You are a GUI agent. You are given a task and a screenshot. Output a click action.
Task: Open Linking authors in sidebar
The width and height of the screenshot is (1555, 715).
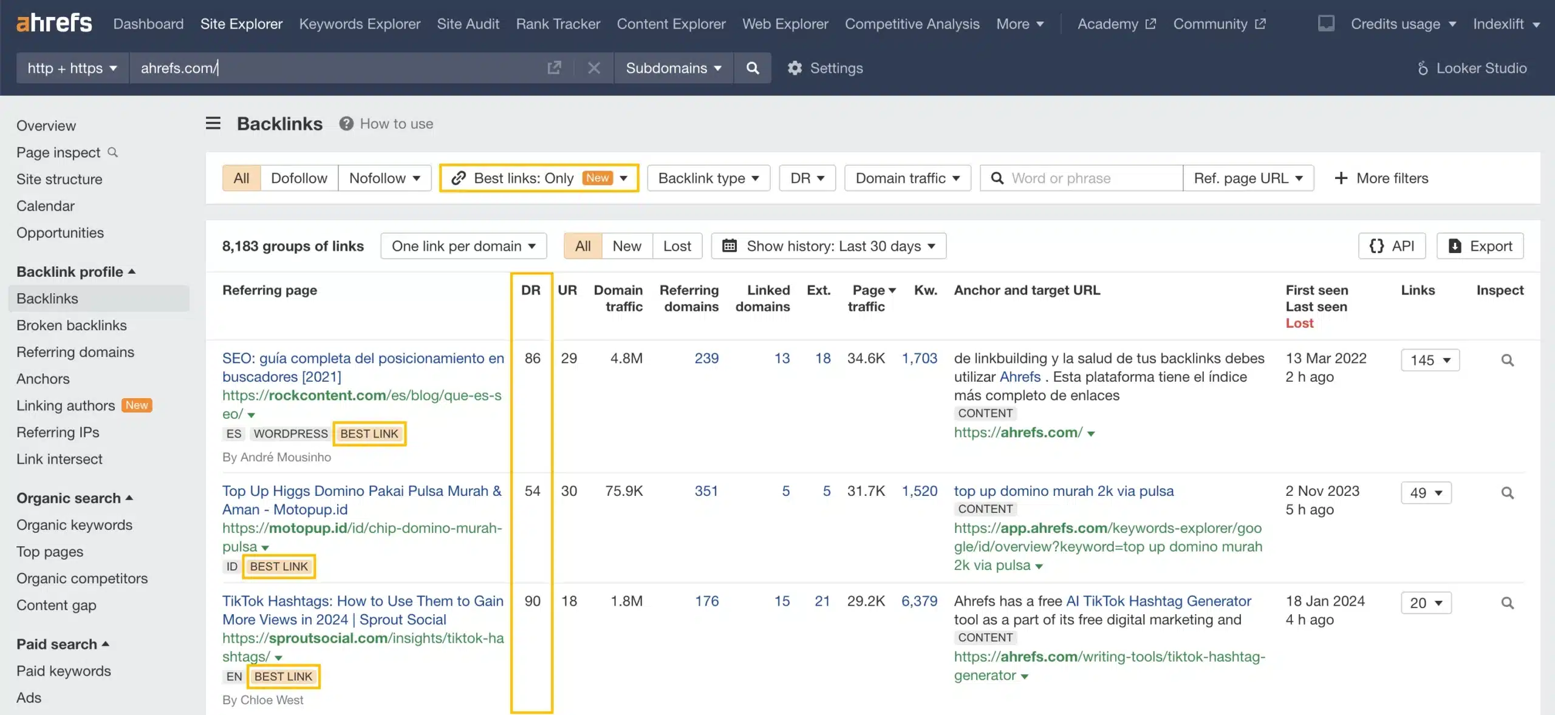[66, 405]
